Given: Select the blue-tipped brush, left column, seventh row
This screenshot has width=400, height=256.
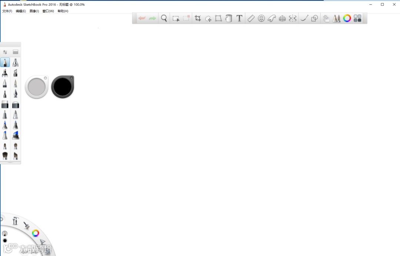Looking at the screenshot, I should coord(5,125).
